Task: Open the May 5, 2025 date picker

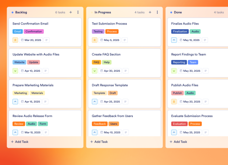Action: click(110, 40)
